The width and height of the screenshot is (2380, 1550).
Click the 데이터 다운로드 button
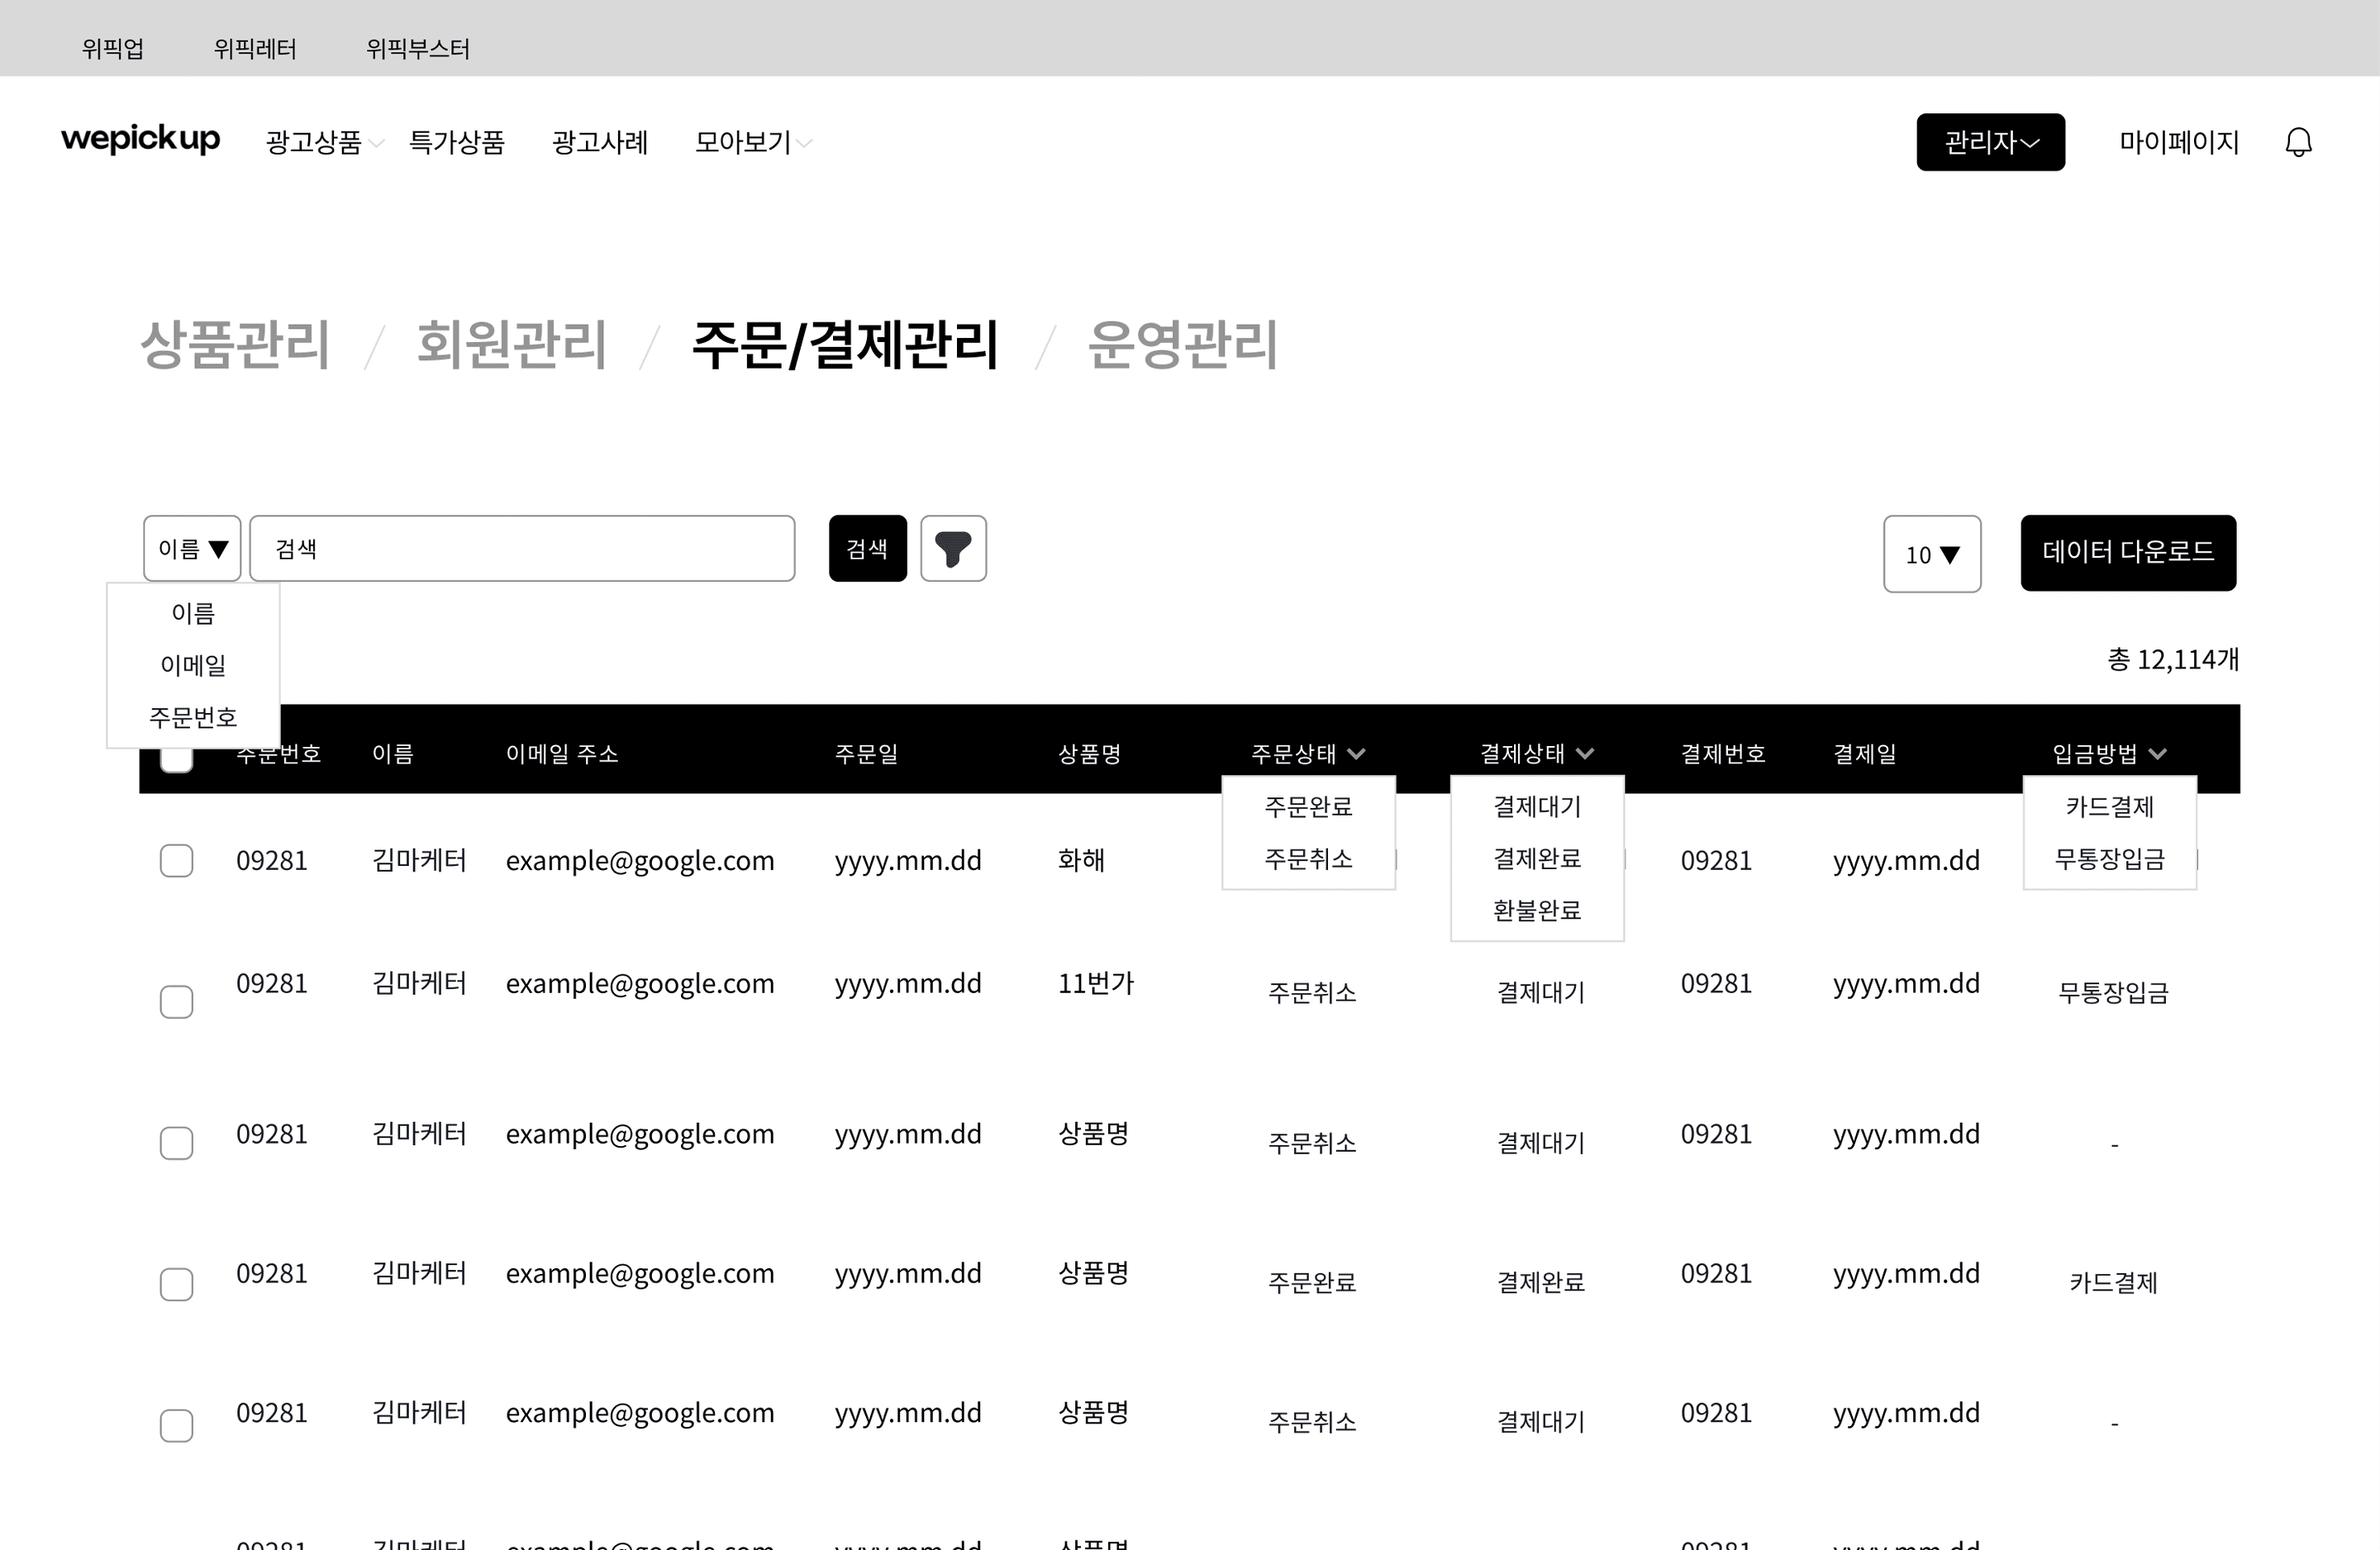[x=2128, y=552]
